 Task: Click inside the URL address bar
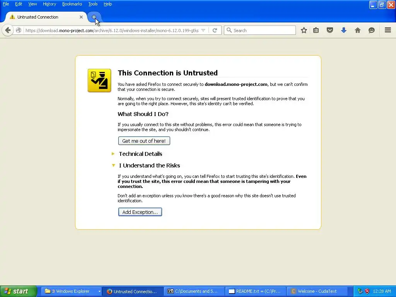point(112,30)
